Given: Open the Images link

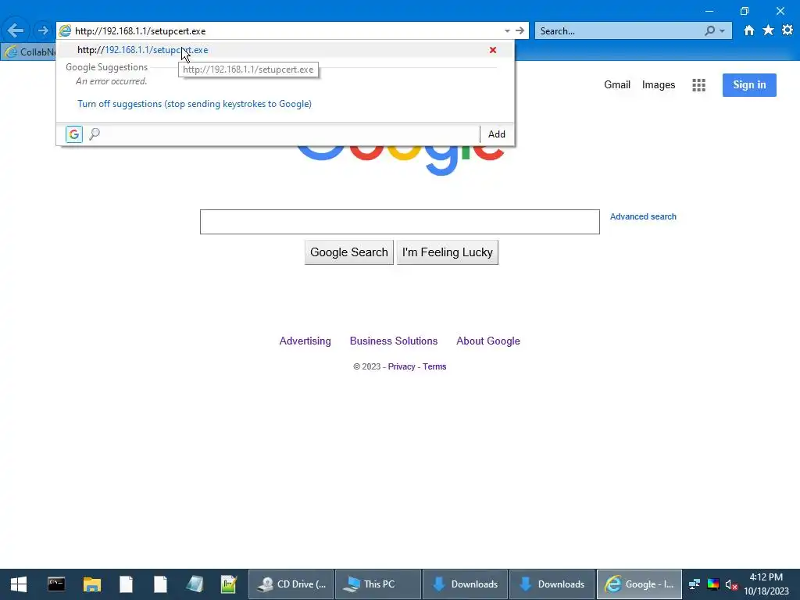Looking at the screenshot, I should 658,84.
